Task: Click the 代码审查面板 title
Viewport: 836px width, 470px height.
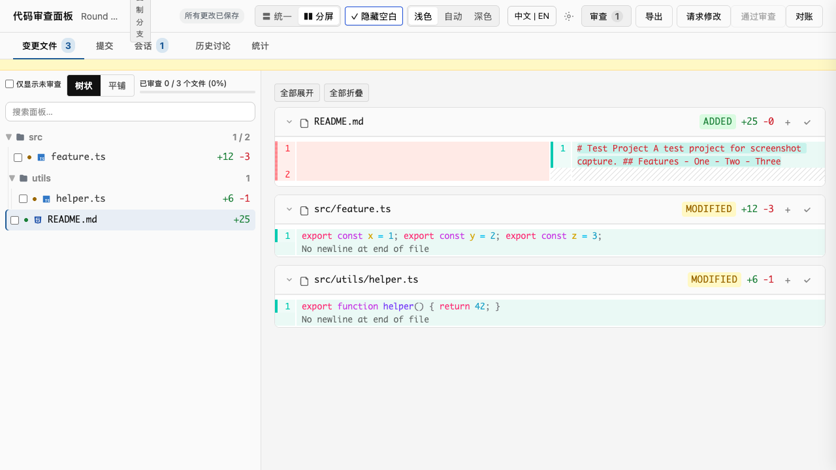Action: click(43, 16)
